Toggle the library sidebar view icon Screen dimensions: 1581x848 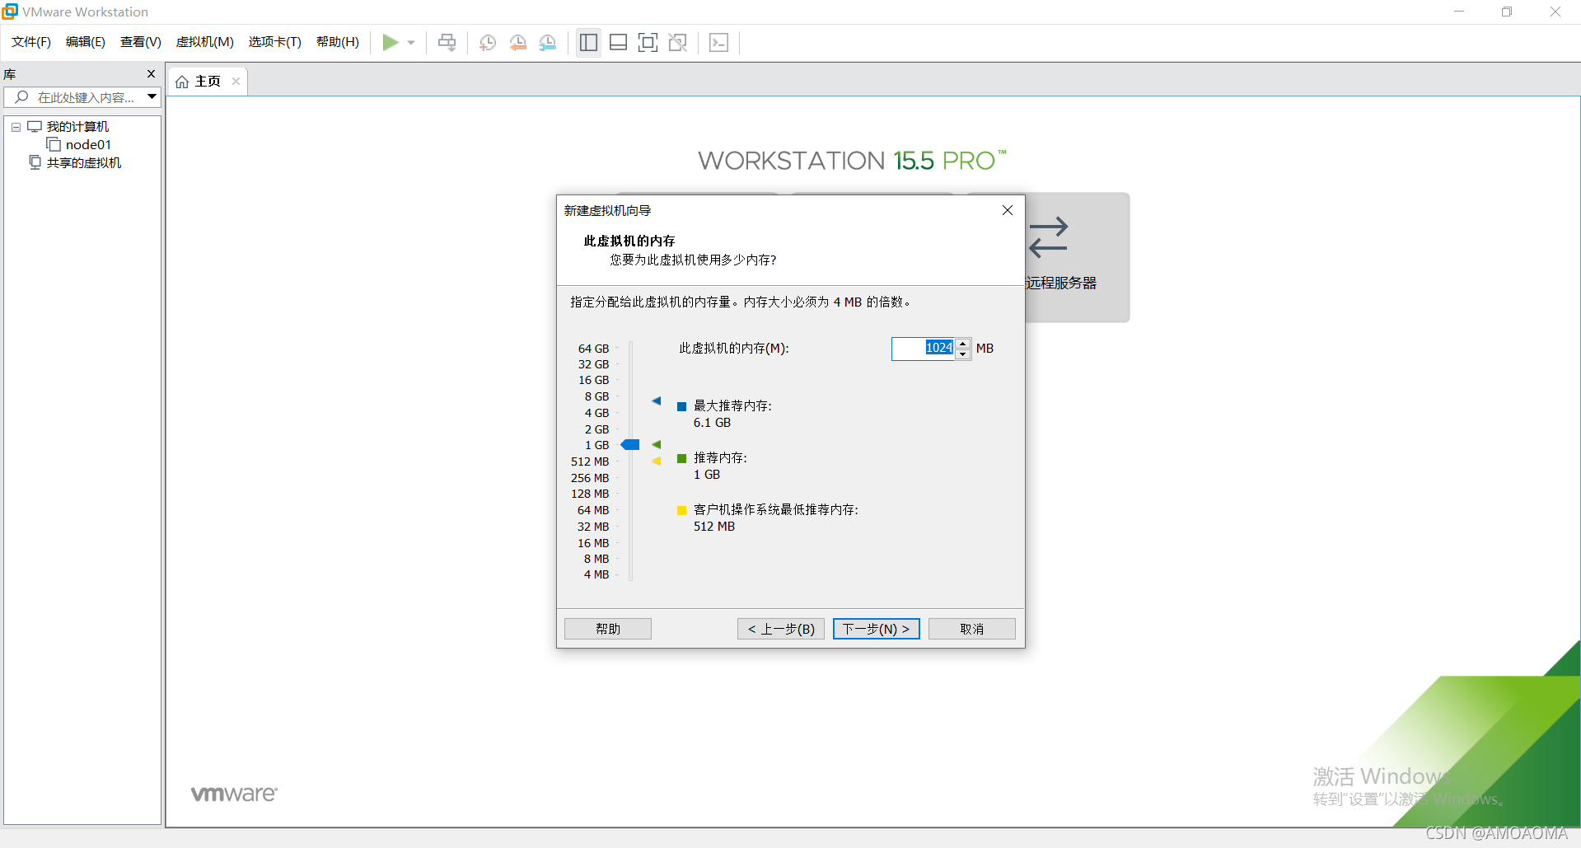click(x=588, y=42)
